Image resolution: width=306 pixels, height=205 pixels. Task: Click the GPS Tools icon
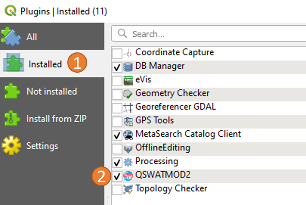coord(128,121)
